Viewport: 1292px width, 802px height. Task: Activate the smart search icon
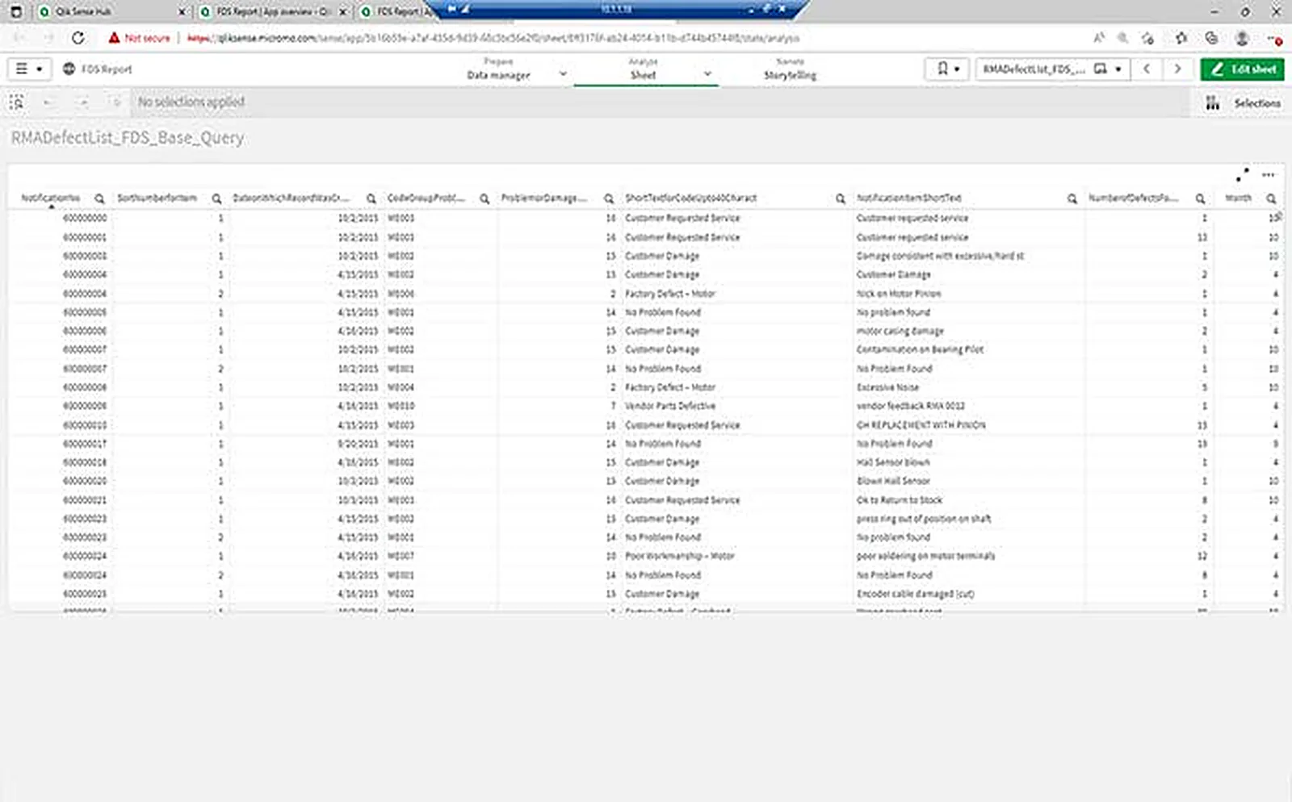coord(16,102)
